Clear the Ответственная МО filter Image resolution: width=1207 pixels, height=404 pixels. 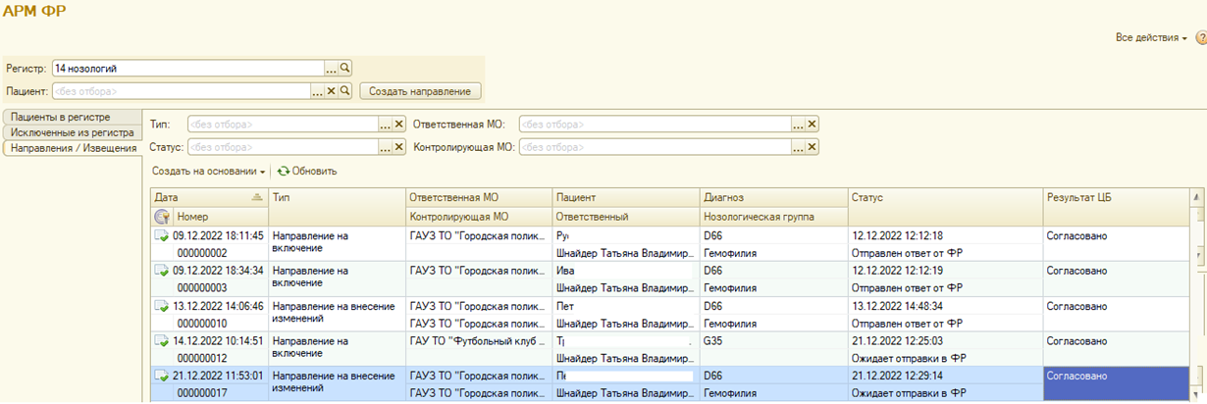(x=813, y=125)
